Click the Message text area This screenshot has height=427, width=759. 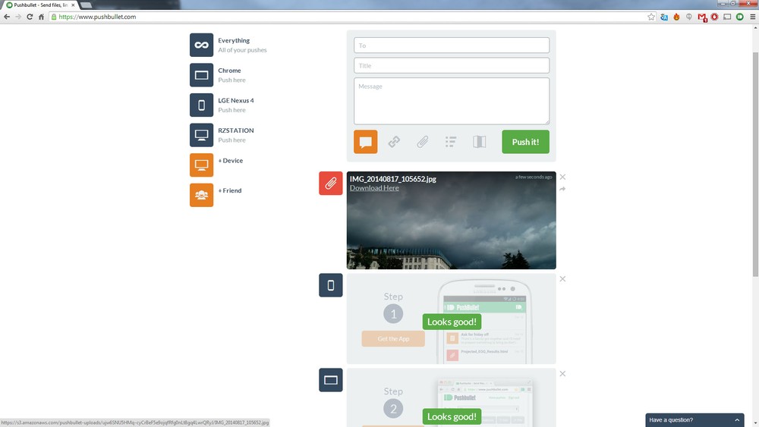(451, 100)
